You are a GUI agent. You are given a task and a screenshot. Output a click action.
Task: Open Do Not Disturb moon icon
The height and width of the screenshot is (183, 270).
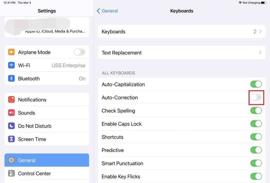12,126
